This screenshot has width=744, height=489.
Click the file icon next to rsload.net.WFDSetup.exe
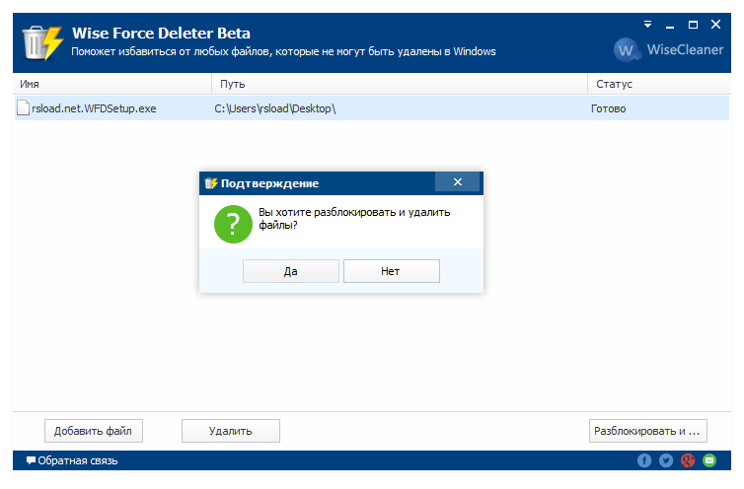(24, 108)
